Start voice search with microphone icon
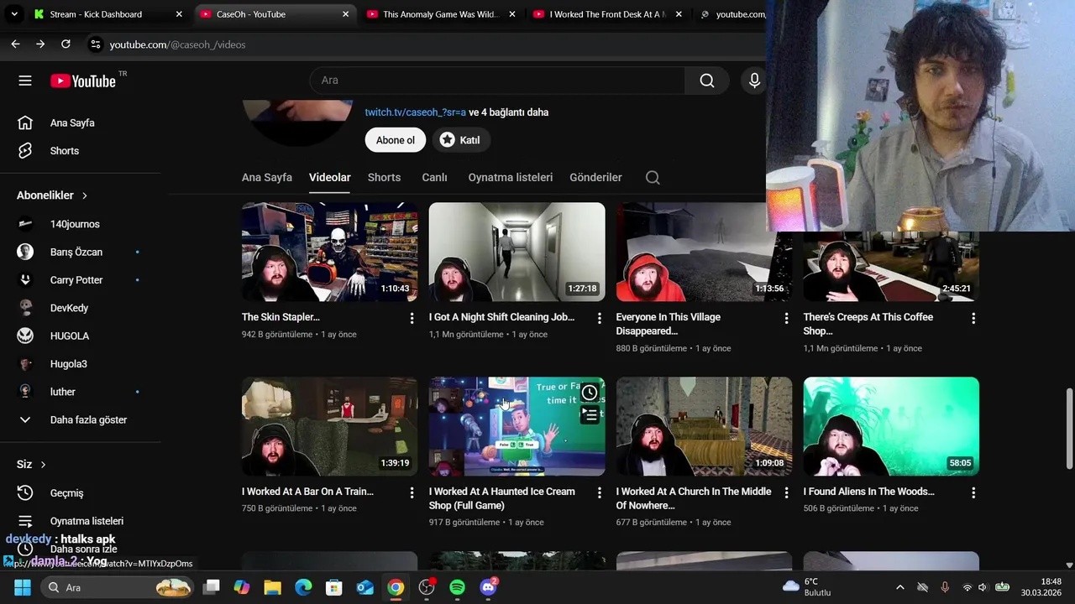Screen dimensions: 1075x604 coord(754,81)
